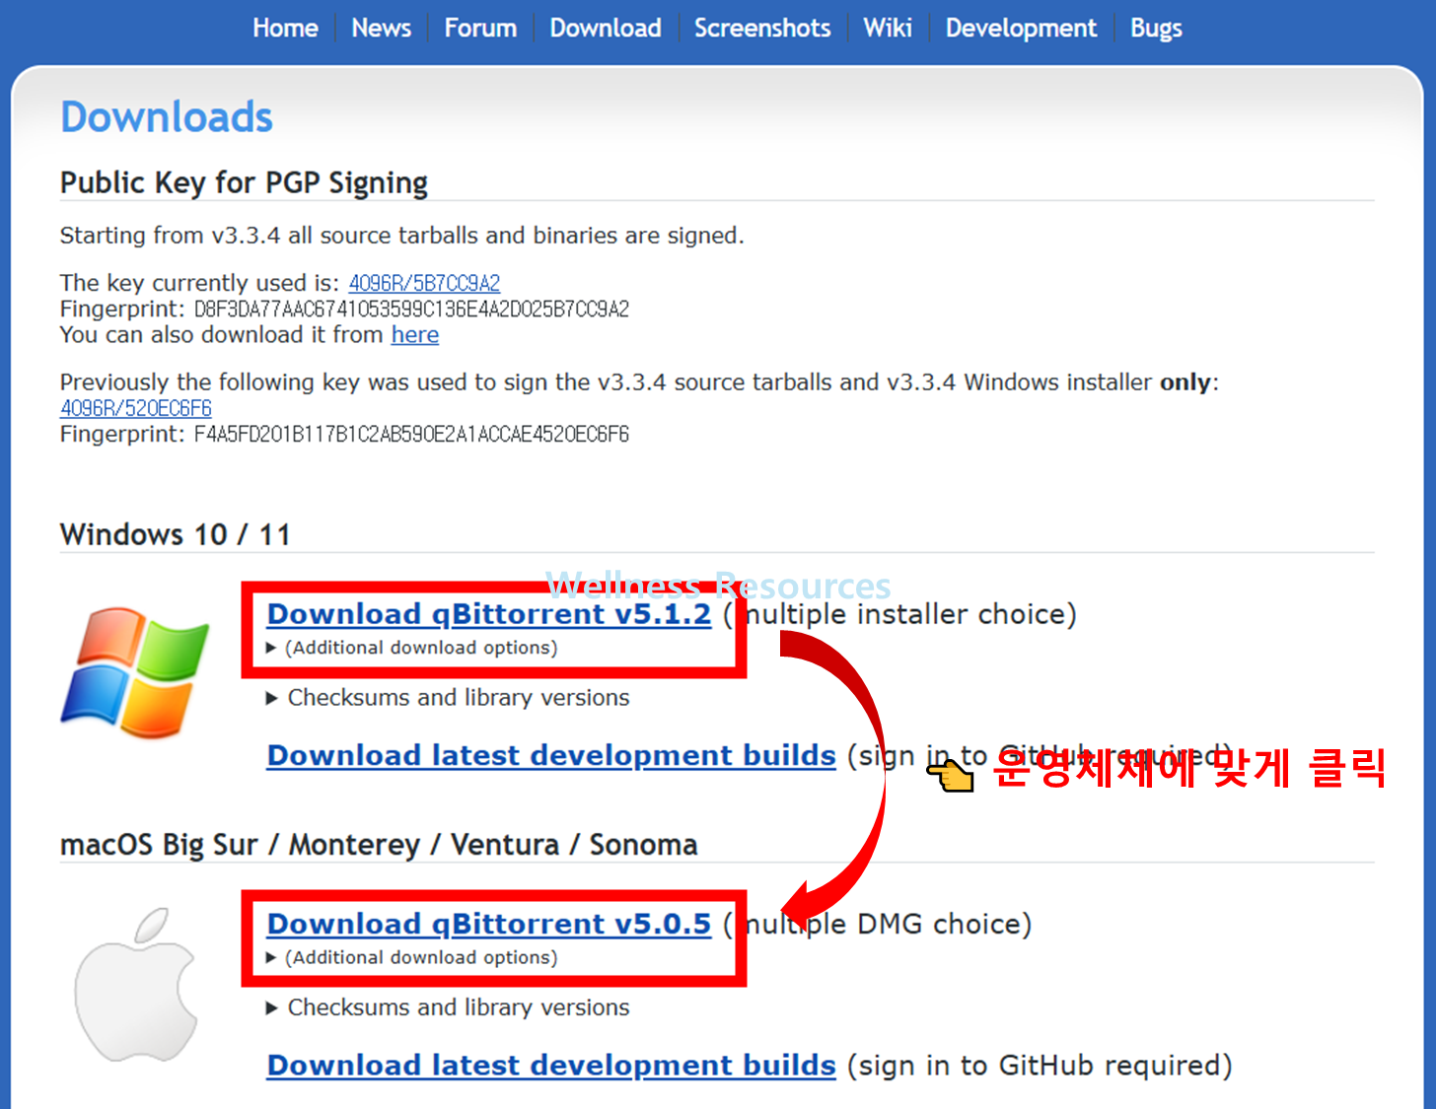Screen dimensions: 1436x1109
Task: Open the Home page from navigation
Action: pos(285,28)
